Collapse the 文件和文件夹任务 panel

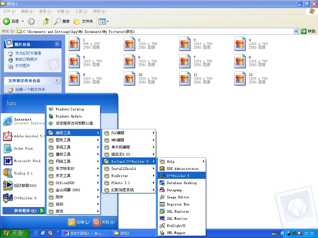(x=57, y=81)
